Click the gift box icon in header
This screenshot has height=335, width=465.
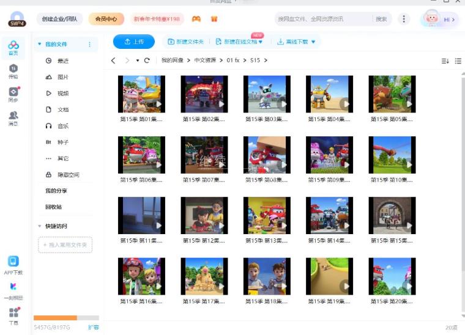[214, 19]
